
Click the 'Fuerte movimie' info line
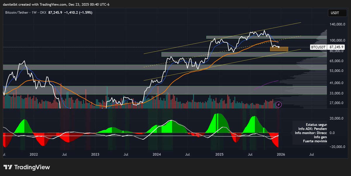(x=315, y=141)
